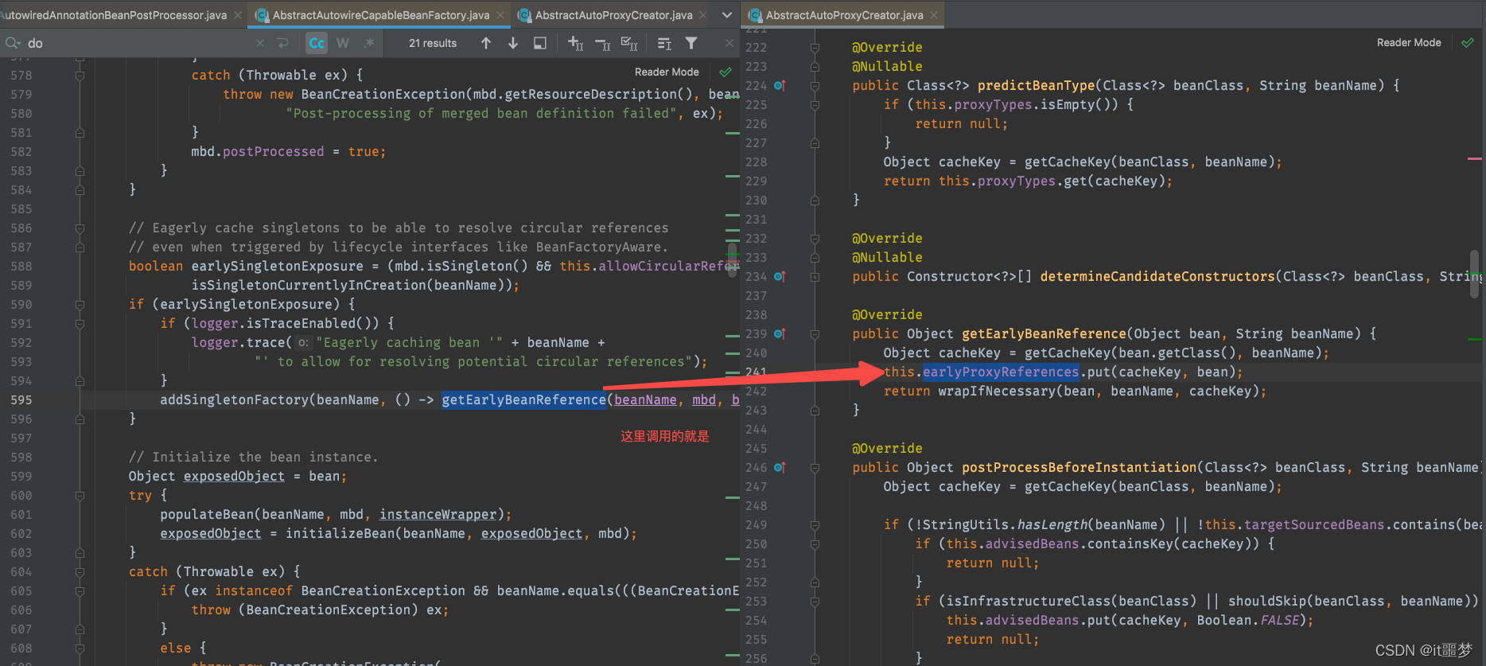Close right pane AbstractAutoProxyCreator.java tab
Viewport: 1486px width, 666px height.
tap(934, 15)
